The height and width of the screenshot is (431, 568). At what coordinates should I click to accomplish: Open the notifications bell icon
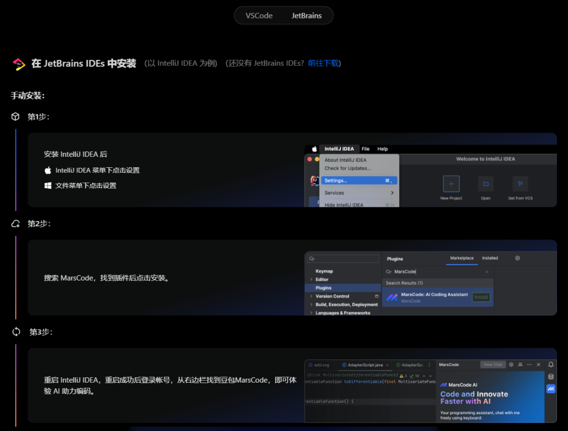point(551,365)
